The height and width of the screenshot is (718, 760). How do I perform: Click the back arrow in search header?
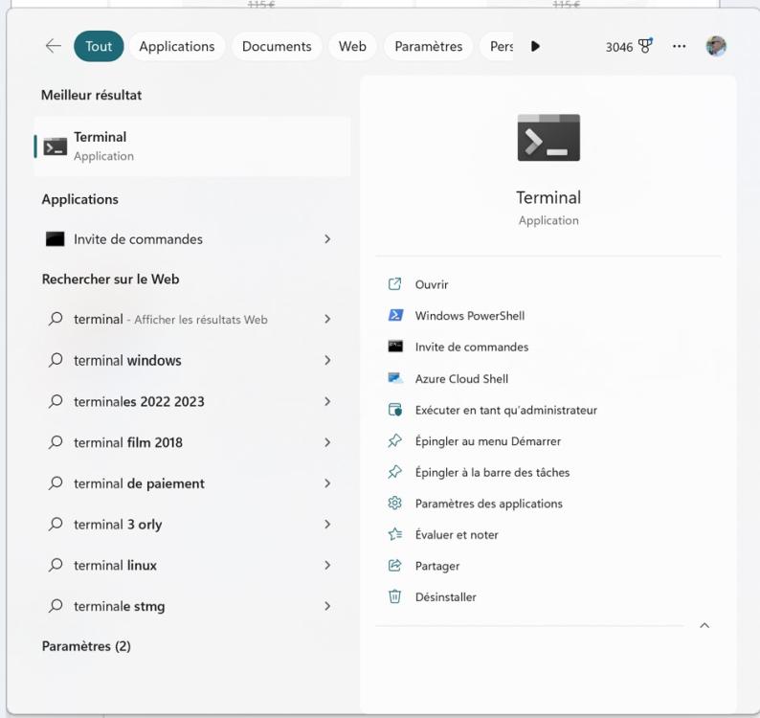coord(53,46)
